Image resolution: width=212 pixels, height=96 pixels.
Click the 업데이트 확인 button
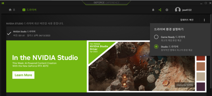187,20
